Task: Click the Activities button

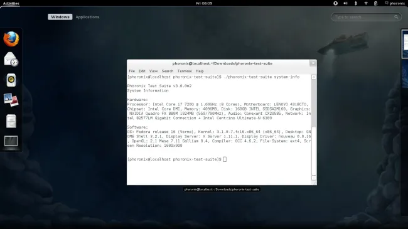Action: [x=11, y=3]
